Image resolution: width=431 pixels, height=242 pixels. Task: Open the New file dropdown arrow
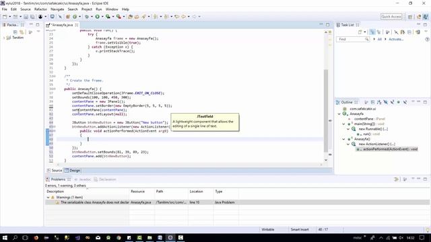click(10, 17)
